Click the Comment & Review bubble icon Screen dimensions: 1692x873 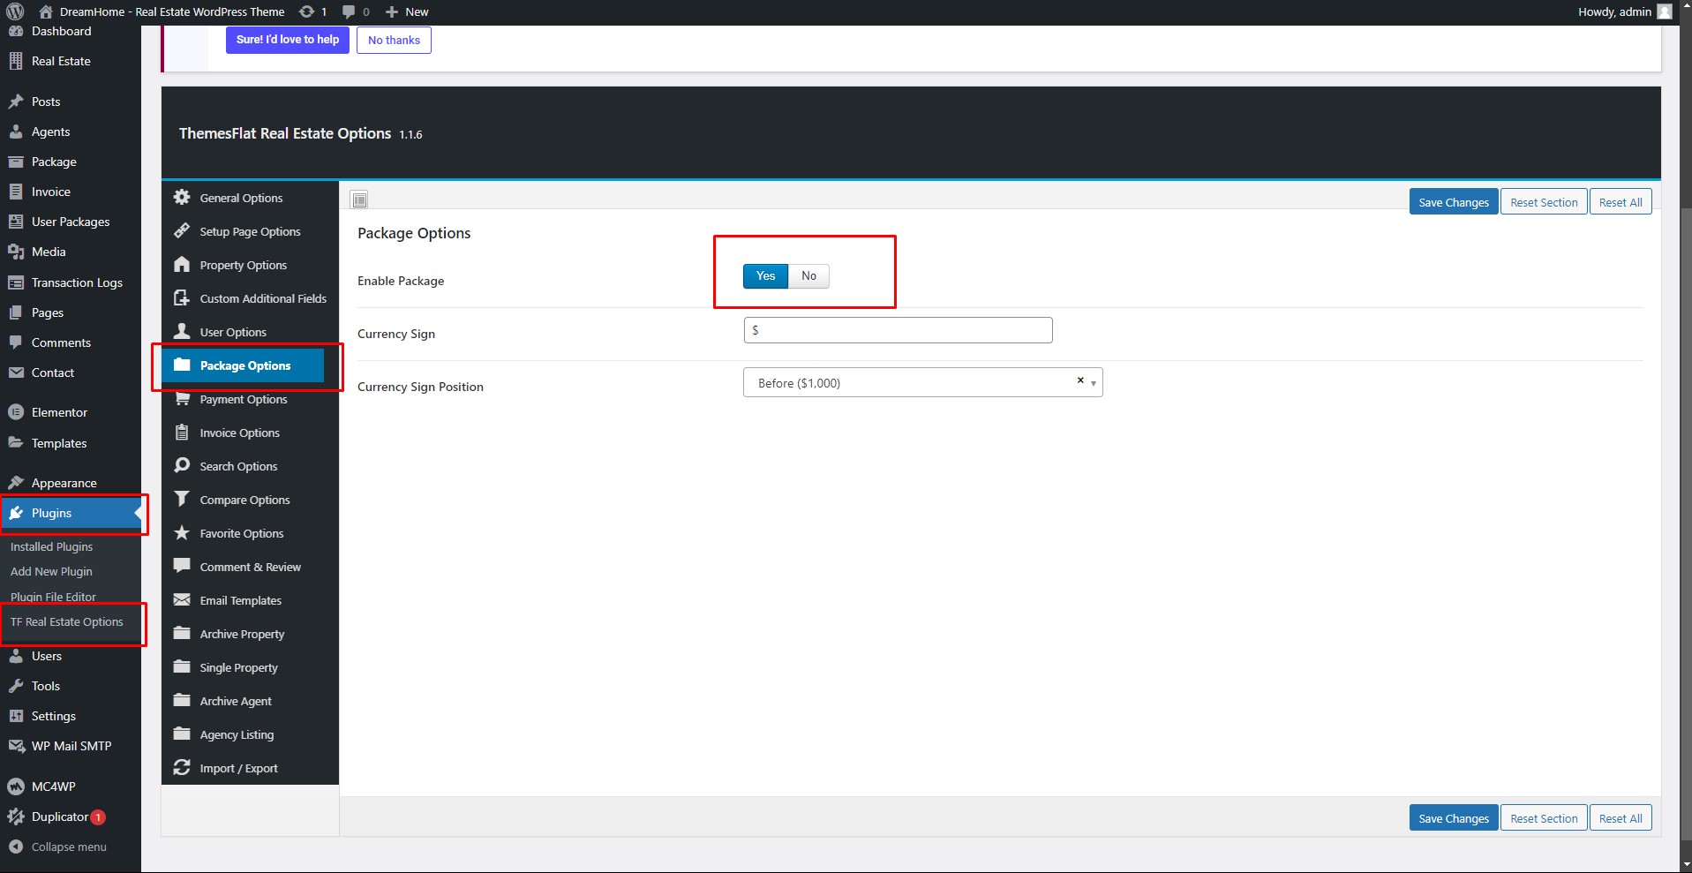182,566
